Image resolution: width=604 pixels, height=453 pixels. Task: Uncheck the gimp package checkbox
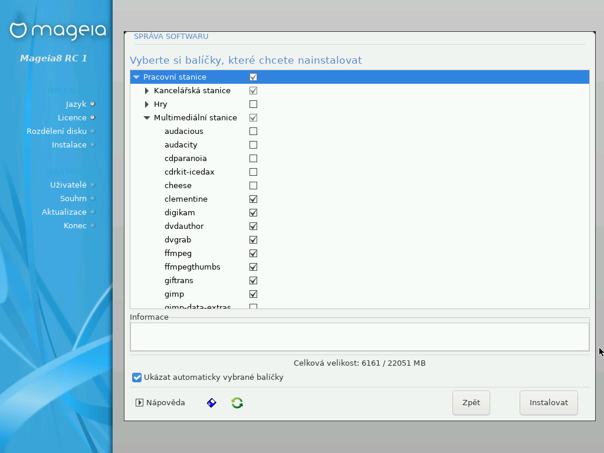(253, 294)
